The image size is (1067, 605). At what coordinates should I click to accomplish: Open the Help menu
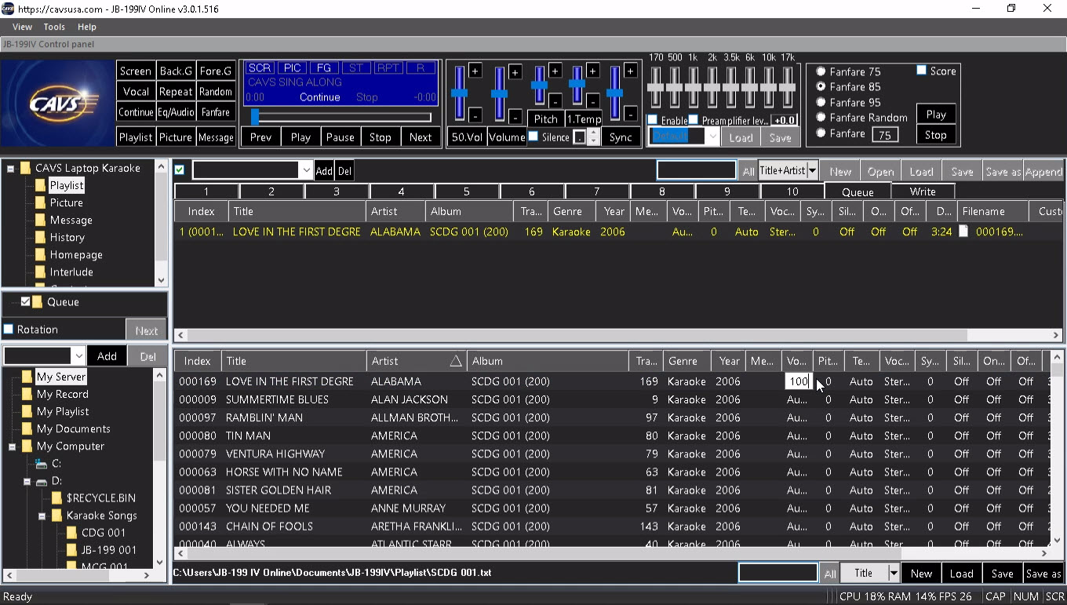coord(86,27)
